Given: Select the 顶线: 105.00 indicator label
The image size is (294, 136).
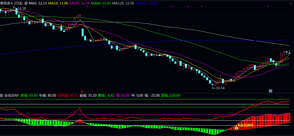Looking at the screenshot, I should pos(171,96).
